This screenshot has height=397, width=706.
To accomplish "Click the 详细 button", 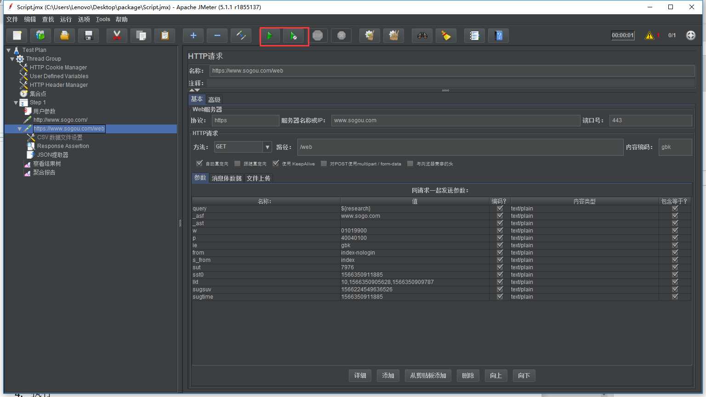I will [360, 376].
